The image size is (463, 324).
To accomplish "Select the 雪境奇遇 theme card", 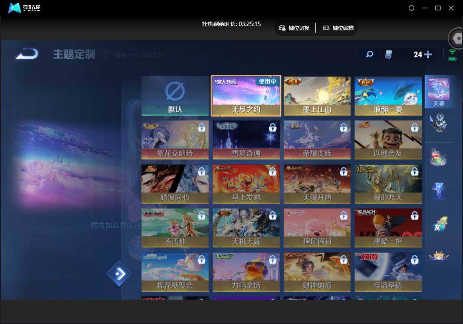I will pos(246,140).
